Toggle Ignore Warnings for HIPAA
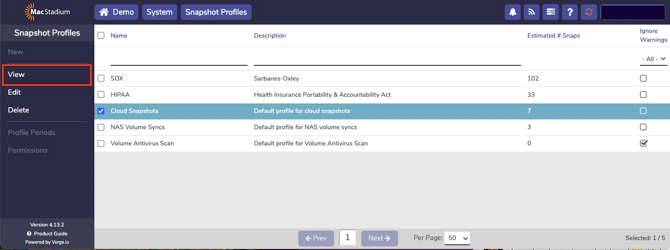Screen dimensions: 670x250 pyautogui.click(x=643, y=95)
